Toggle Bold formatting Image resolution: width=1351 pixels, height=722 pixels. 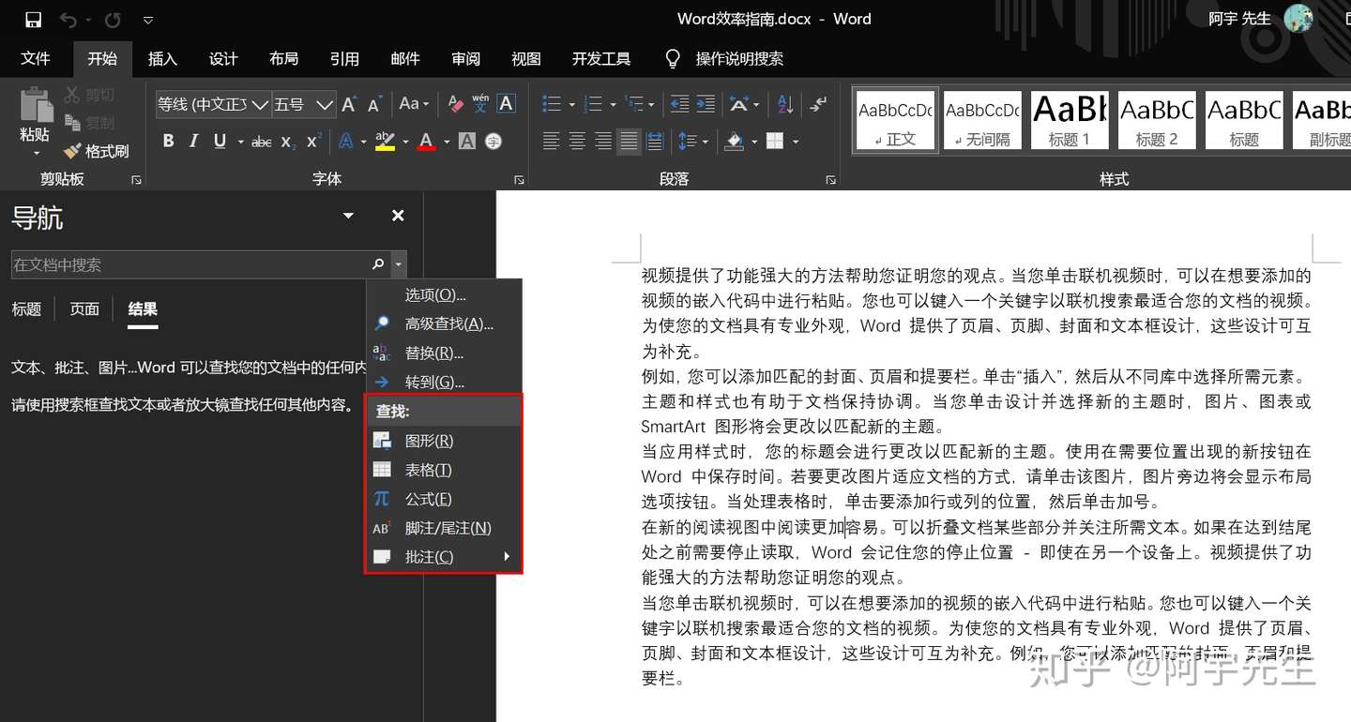click(169, 142)
